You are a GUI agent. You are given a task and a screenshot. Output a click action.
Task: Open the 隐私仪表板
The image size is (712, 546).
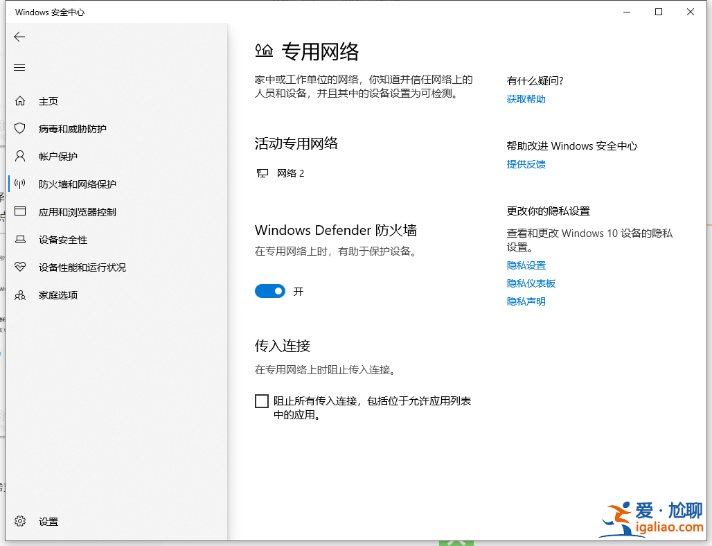pos(531,283)
